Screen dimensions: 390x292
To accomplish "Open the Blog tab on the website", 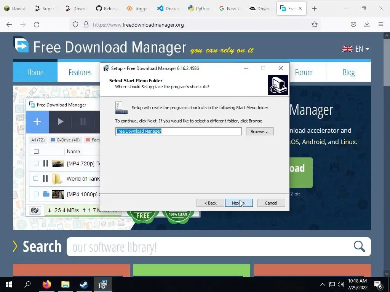I will (348, 72).
